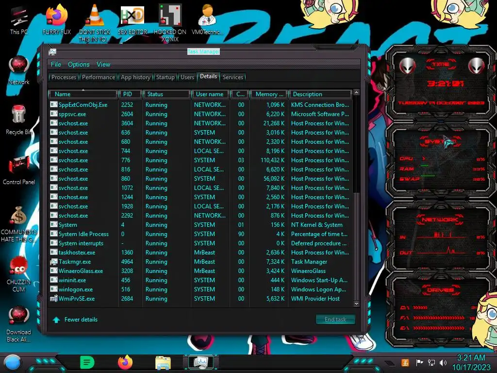Screen dimensions: 497x373
Task: Collapse with Fewer details
Action: pyautogui.click(x=75, y=320)
